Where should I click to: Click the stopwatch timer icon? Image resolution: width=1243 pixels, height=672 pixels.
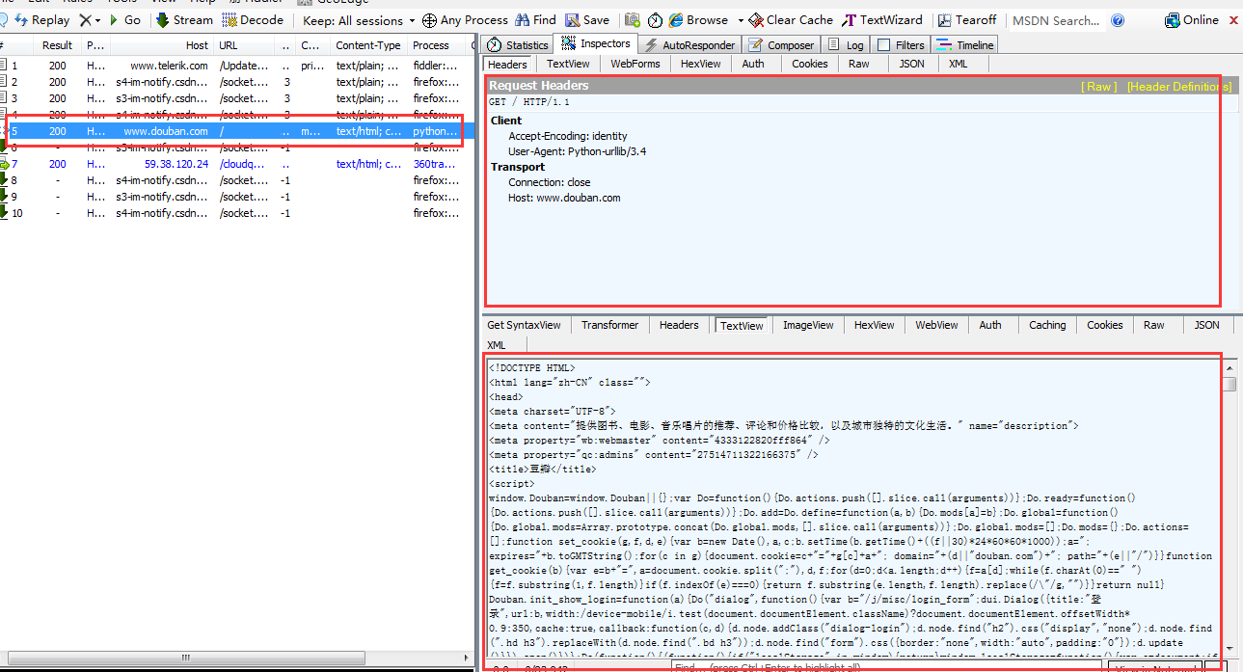[x=655, y=19]
